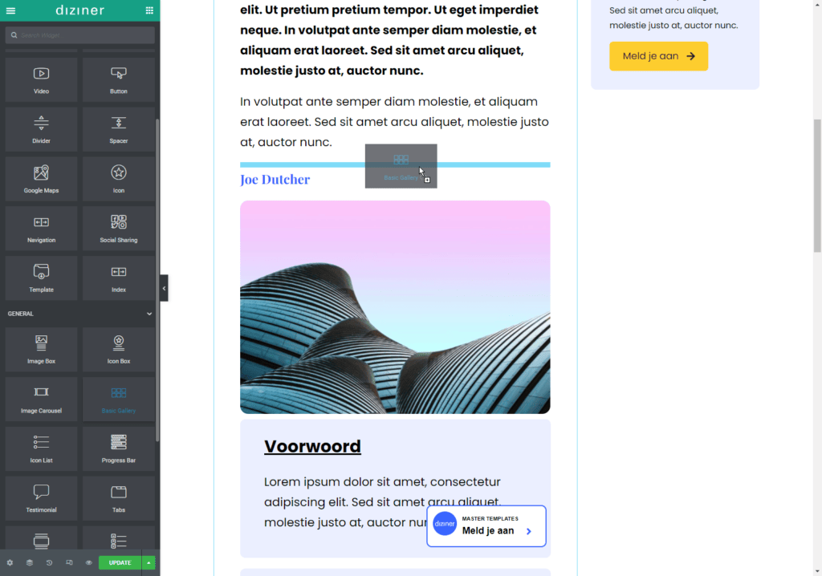Collapse the editor panel with side arrow
This screenshot has width=822, height=576.
(x=164, y=288)
